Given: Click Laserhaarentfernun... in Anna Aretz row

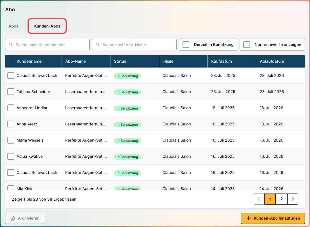Looking at the screenshot, I should tap(85, 124).
